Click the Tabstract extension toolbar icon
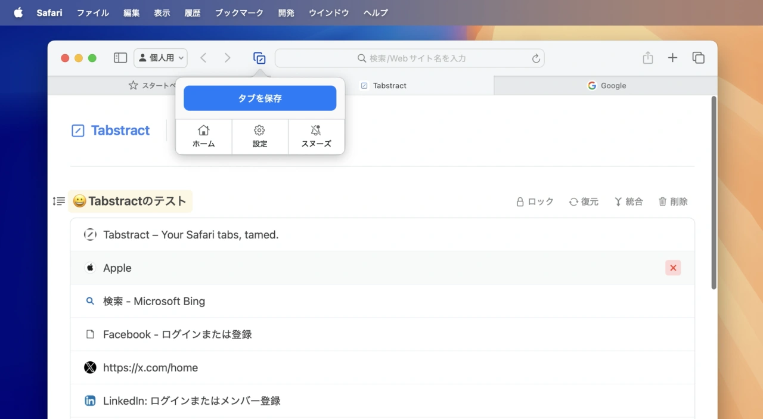Screen dimensions: 763x419 pyautogui.click(x=259, y=58)
